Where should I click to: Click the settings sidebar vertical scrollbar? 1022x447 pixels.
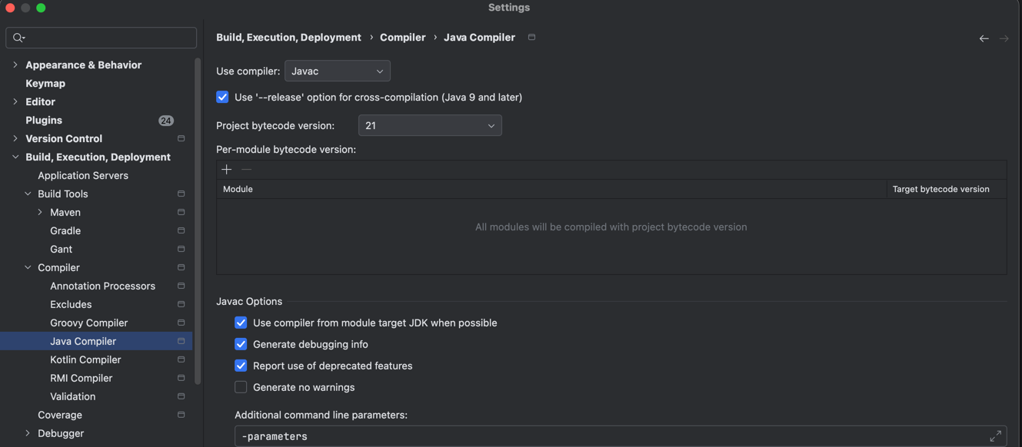click(198, 223)
